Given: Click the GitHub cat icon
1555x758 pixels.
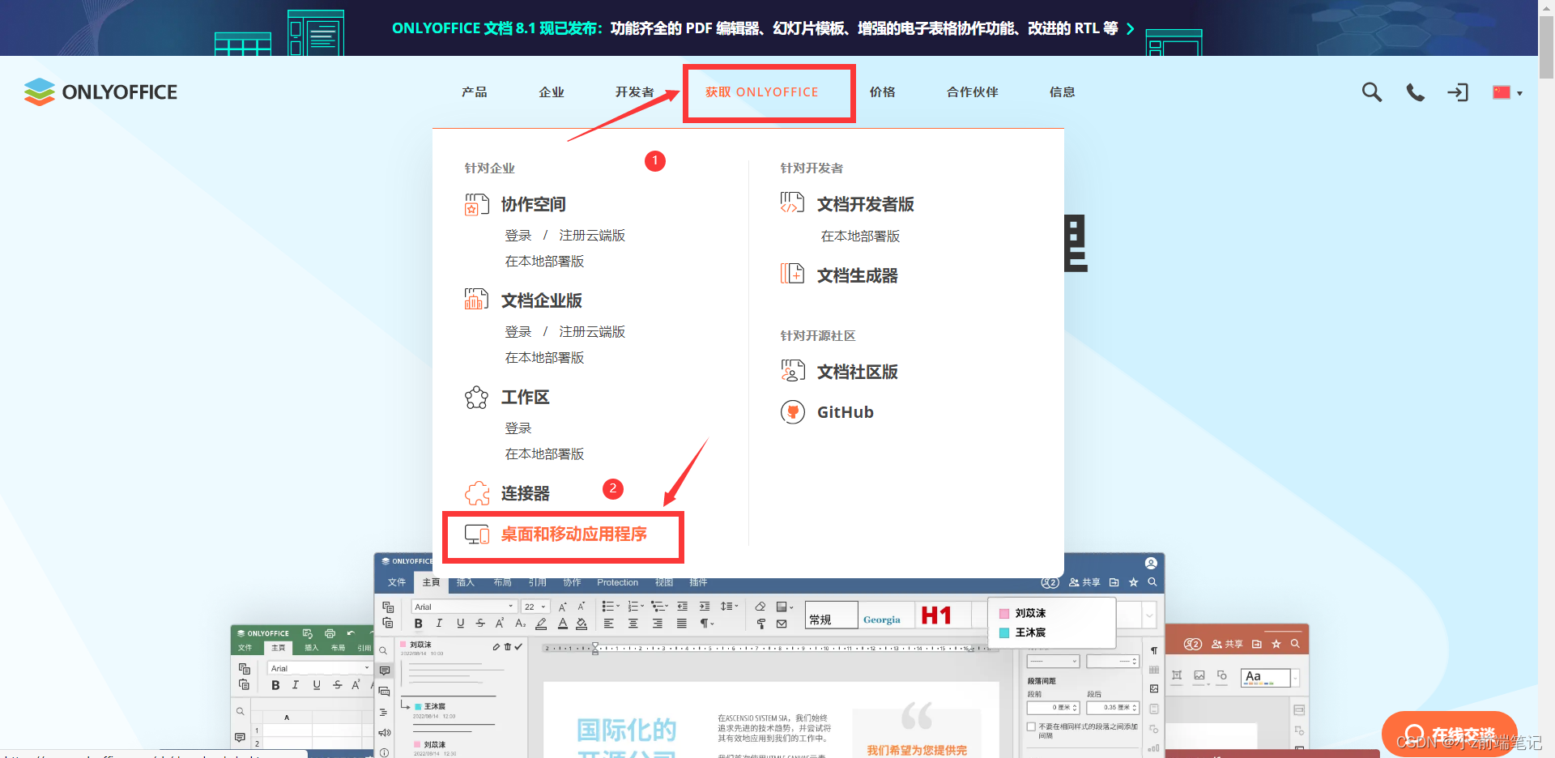Looking at the screenshot, I should pyautogui.click(x=792, y=412).
